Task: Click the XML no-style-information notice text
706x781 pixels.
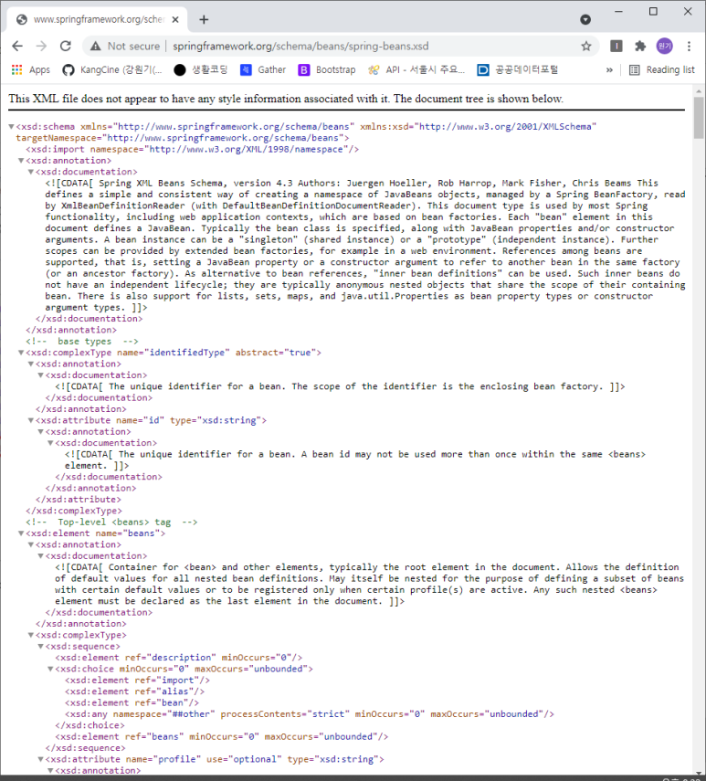Action: pos(286,99)
